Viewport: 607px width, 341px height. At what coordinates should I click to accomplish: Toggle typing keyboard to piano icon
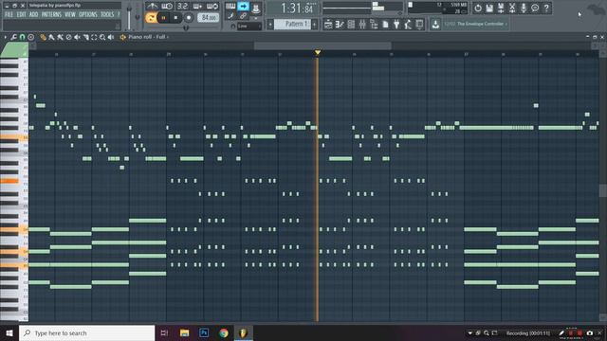230,6
